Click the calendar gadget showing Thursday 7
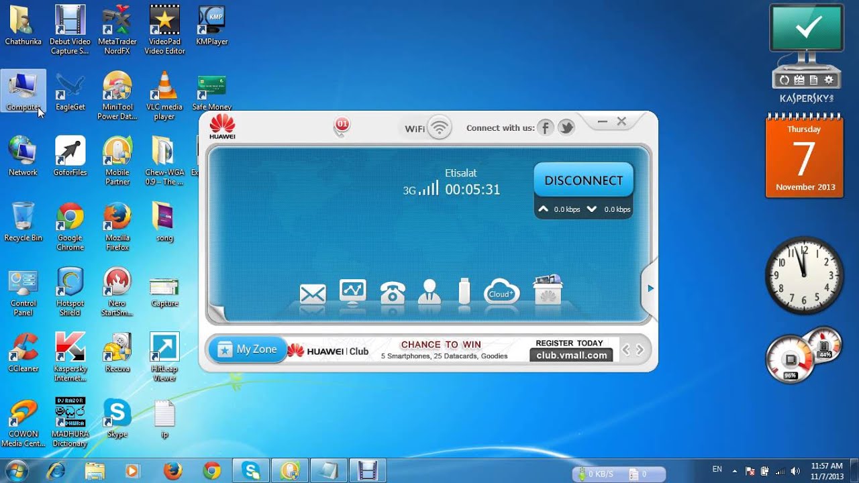Screen dimensions: 859x483 pyautogui.click(x=805, y=156)
